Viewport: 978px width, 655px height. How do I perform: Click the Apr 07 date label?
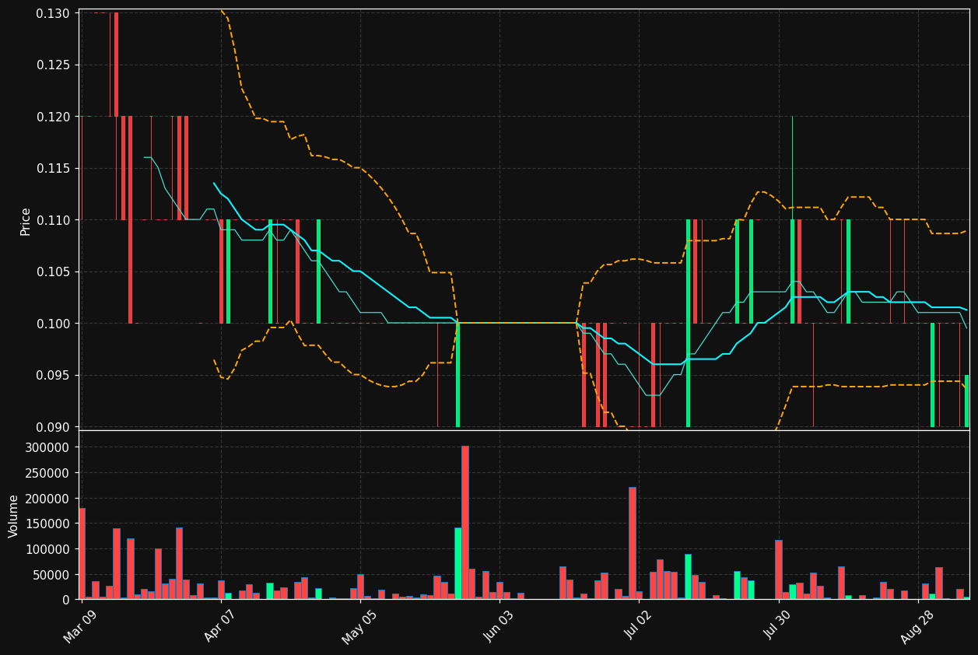pyautogui.click(x=220, y=627)
